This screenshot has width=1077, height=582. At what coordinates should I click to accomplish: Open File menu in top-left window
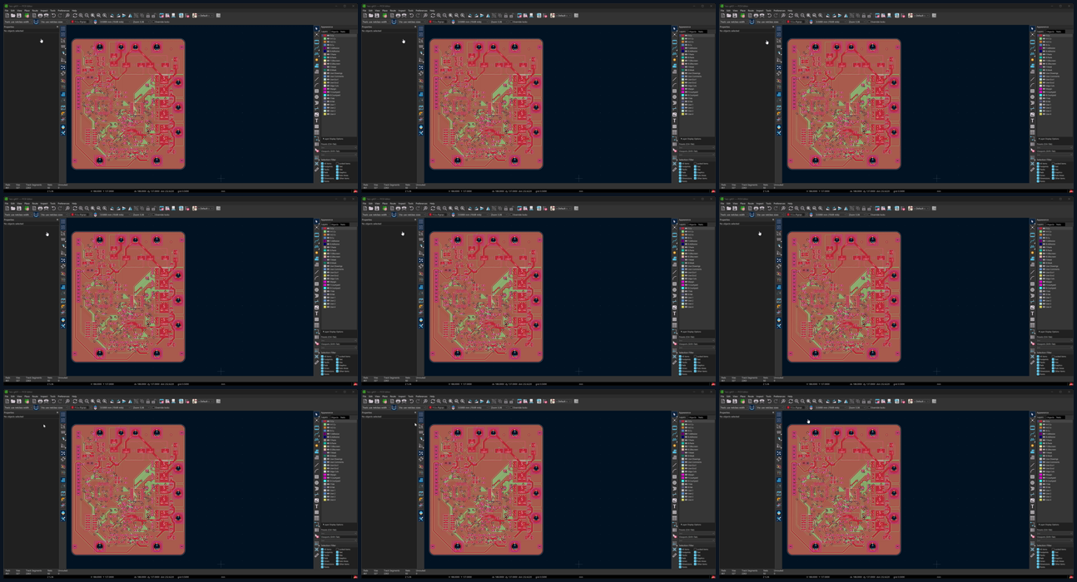coord(6,11)
